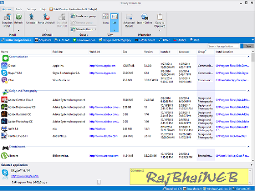255x191 pixels.
Task: Collapse the Design and Photography group
Action: pyautogui.click(x=248, y=91)
